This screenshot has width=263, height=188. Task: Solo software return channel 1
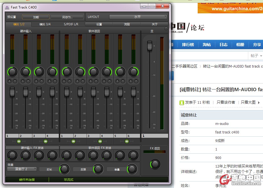coord(64,81)
